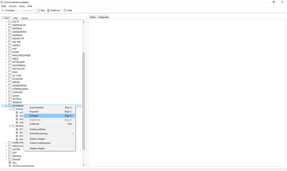Expand the MULTIMEDIA folder
Image resolution: width=287 pixels, height=171 pixels.
click(x=6, y=65)
